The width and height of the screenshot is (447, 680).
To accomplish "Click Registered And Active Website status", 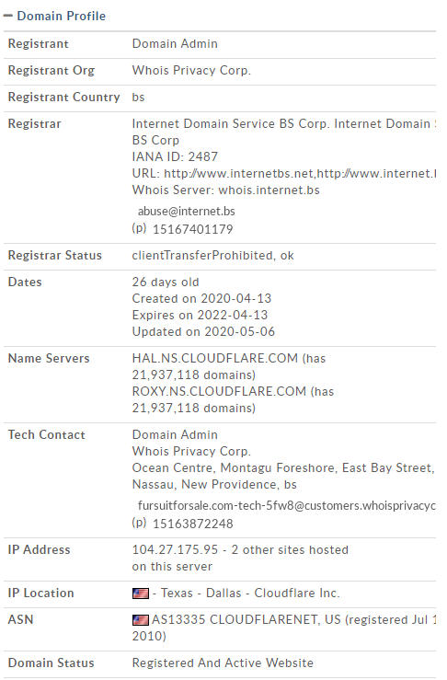I will tap(223, 663).
